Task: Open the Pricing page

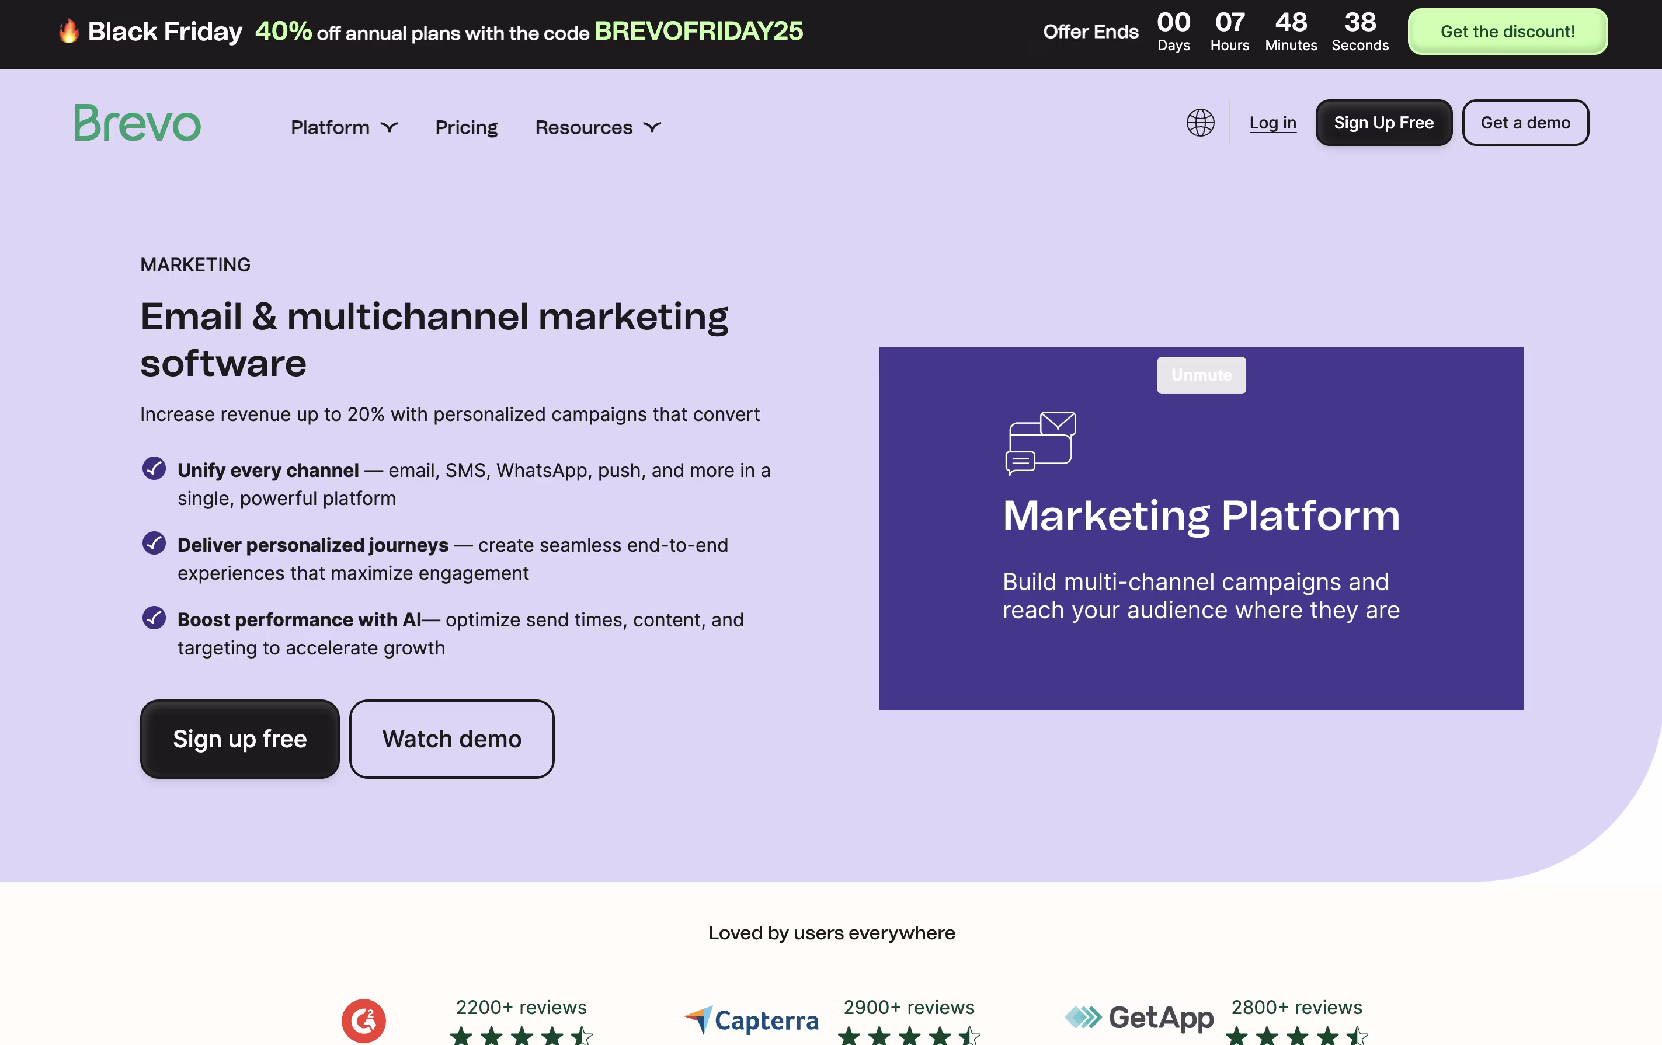Action: pos(466,127)
